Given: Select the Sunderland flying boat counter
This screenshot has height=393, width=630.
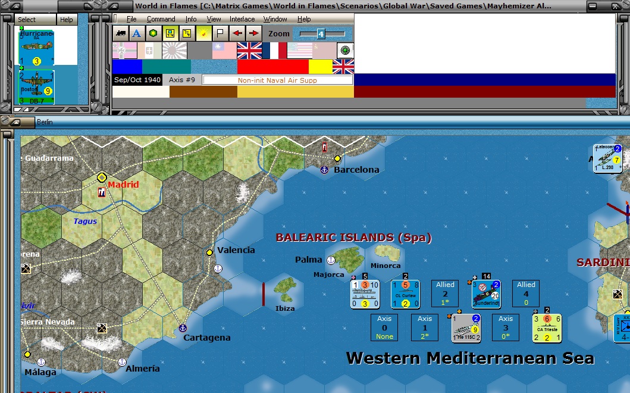Looking at the screenshot, I should [x=486, y=294].
